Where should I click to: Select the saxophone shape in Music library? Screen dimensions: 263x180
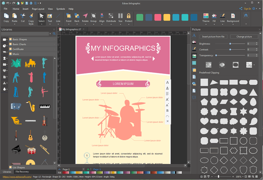31,107
